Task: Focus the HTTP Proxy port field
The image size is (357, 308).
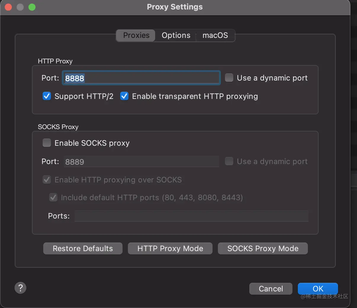Action: (x=141, y=78)
